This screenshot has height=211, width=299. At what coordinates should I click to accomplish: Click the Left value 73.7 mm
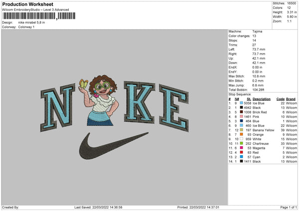[x=259, y=49]
